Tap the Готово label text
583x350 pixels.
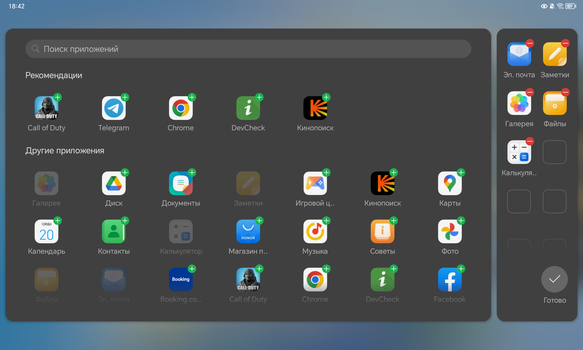pos(555,300)
